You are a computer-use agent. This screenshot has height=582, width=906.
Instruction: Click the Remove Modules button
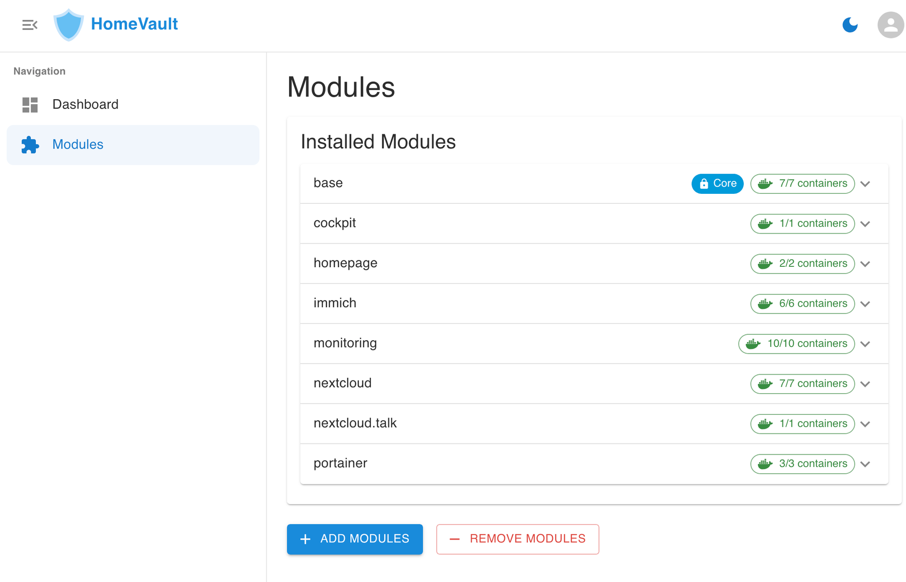click(x=518, y=539)
